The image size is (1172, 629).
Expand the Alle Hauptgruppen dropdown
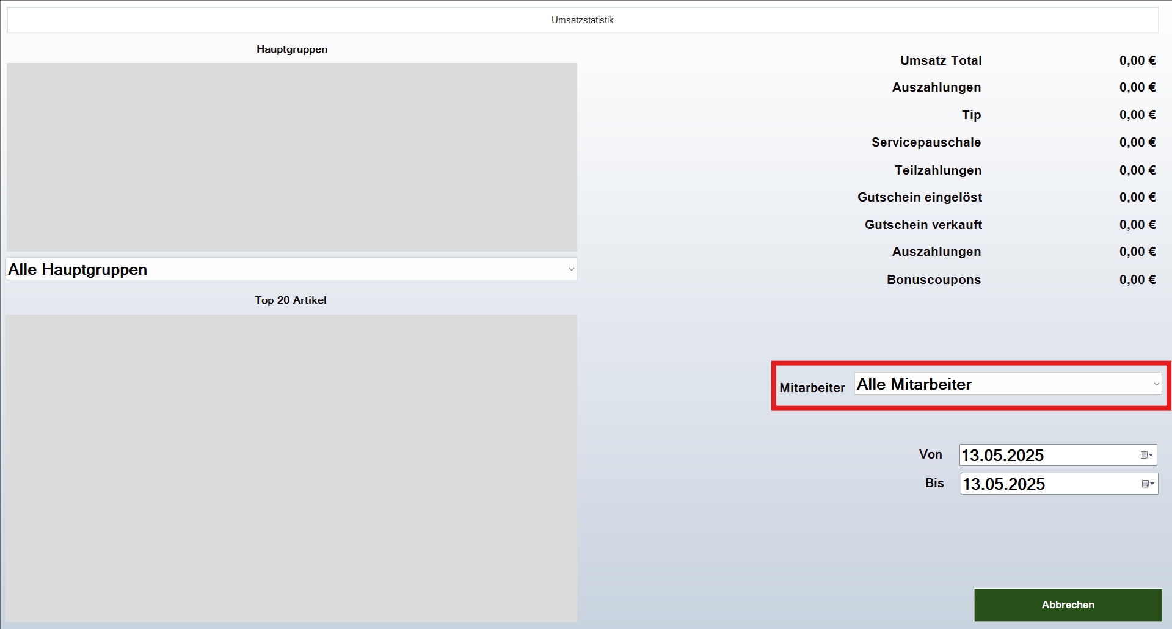click(x=571, y=269)
